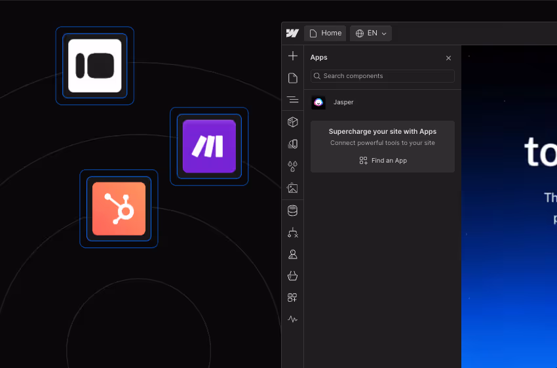Click the white app tile with black shapes
Image resolution: width=557 pixels, height=368 pixels.
(95, 66)
